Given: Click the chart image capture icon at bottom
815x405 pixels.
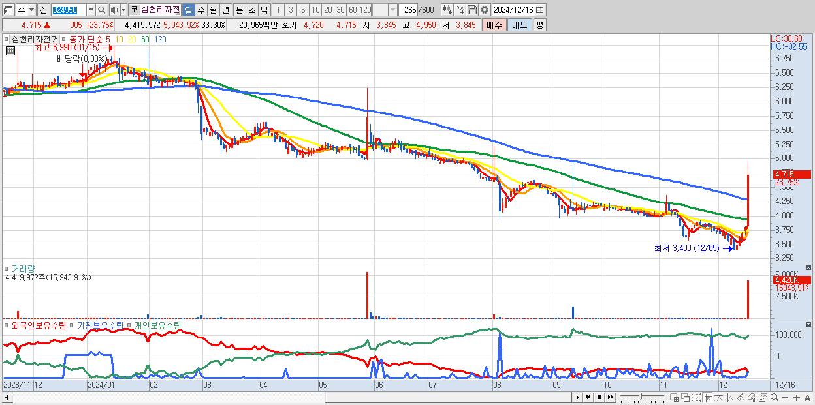Looking at the screenshot, I should [763, 397].
